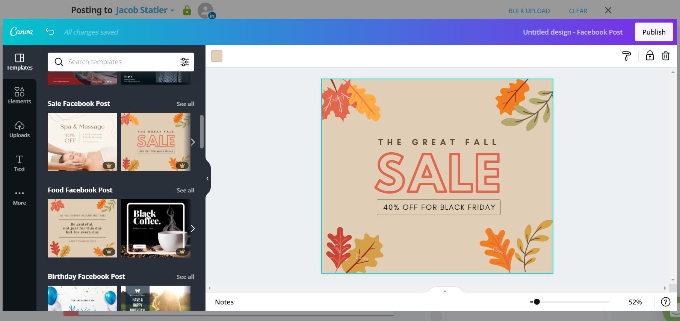
Task: Select the Have a Happy Birthday template
Action: [156, 298]
